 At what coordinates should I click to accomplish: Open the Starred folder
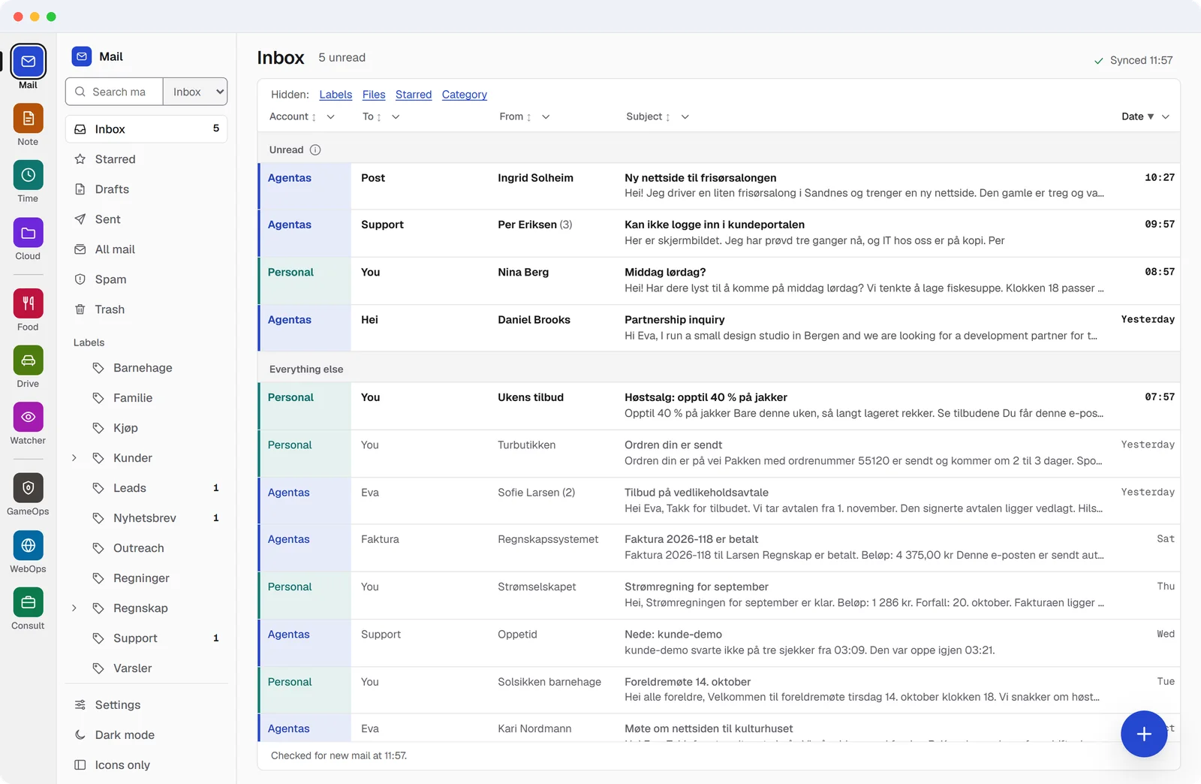point(146,159)
